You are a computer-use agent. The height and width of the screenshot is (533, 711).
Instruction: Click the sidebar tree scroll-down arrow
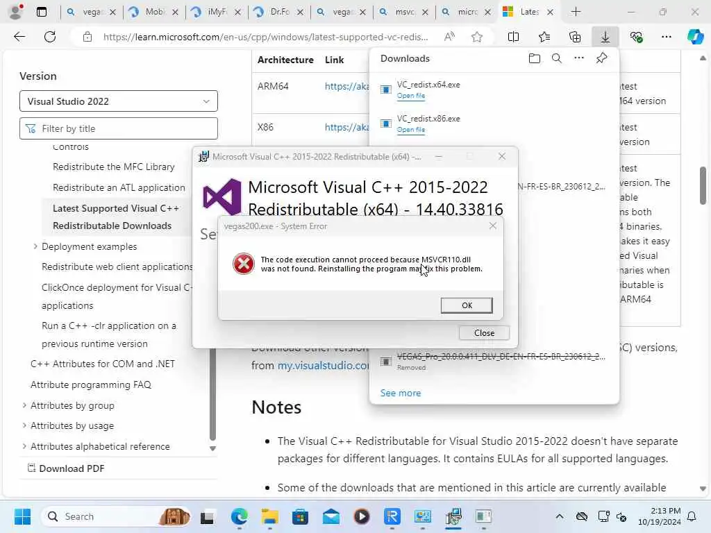tap(212, 449)
